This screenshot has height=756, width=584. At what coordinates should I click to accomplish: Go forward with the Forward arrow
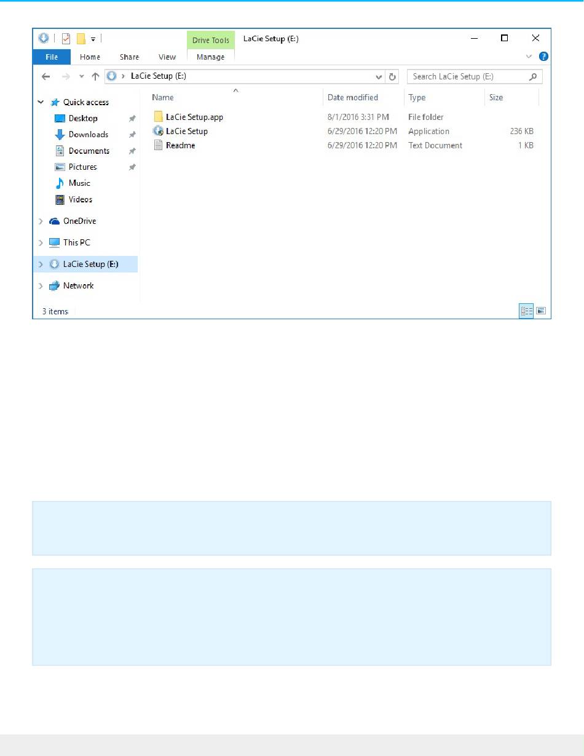pyautogui.click(x=66, y=76)
